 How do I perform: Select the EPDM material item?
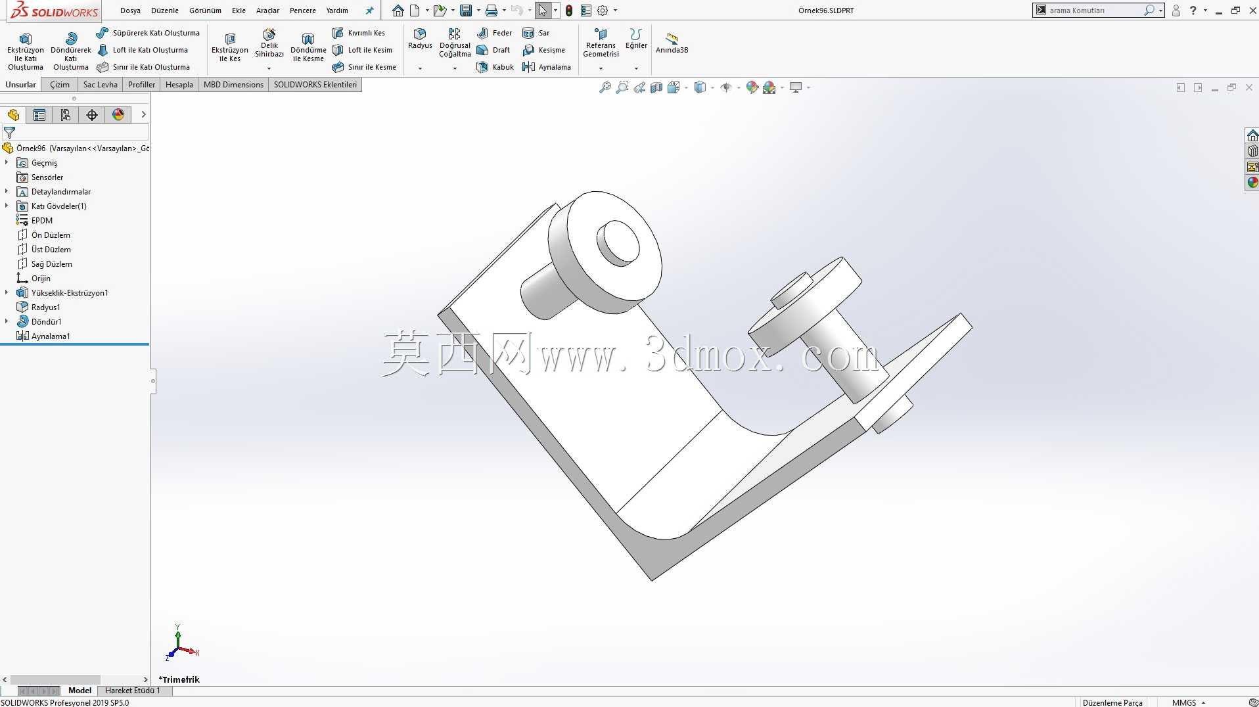35,221
